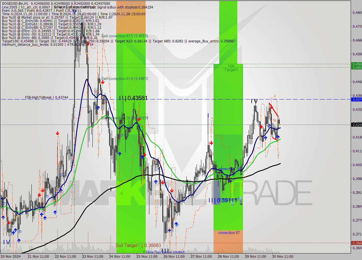Image resolution: width=362 pixels, height=260 pixels.
Task: Select the 'Buy %10 @ C_Entry88: 0.37297' line
Action: (51, 28)
